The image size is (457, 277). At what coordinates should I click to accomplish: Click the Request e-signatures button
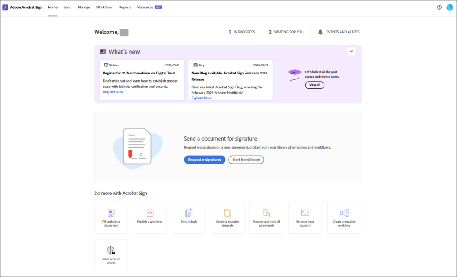[204, 160]
